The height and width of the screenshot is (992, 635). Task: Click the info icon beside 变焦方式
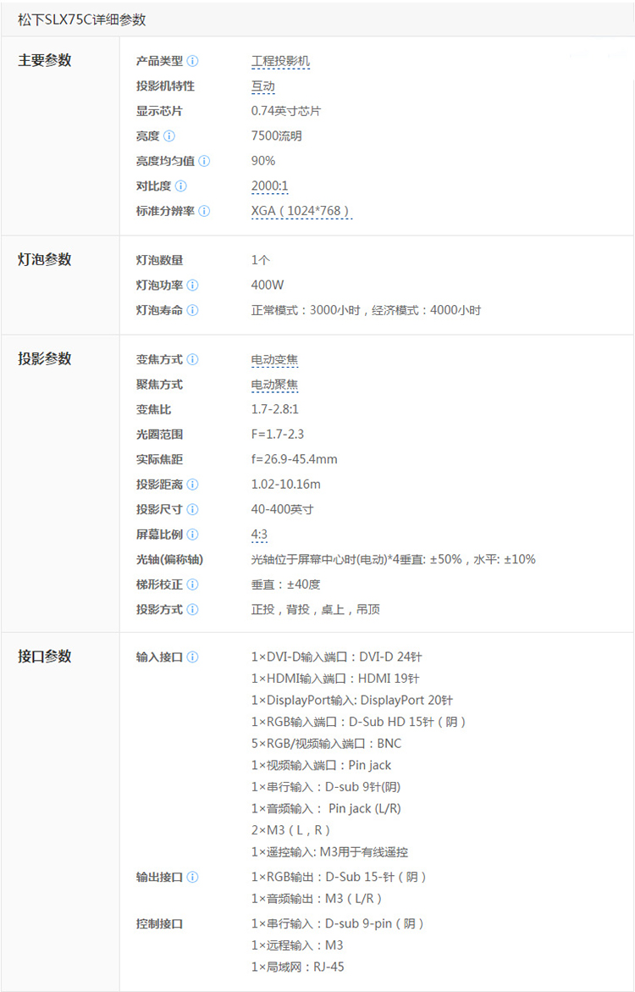192,360
